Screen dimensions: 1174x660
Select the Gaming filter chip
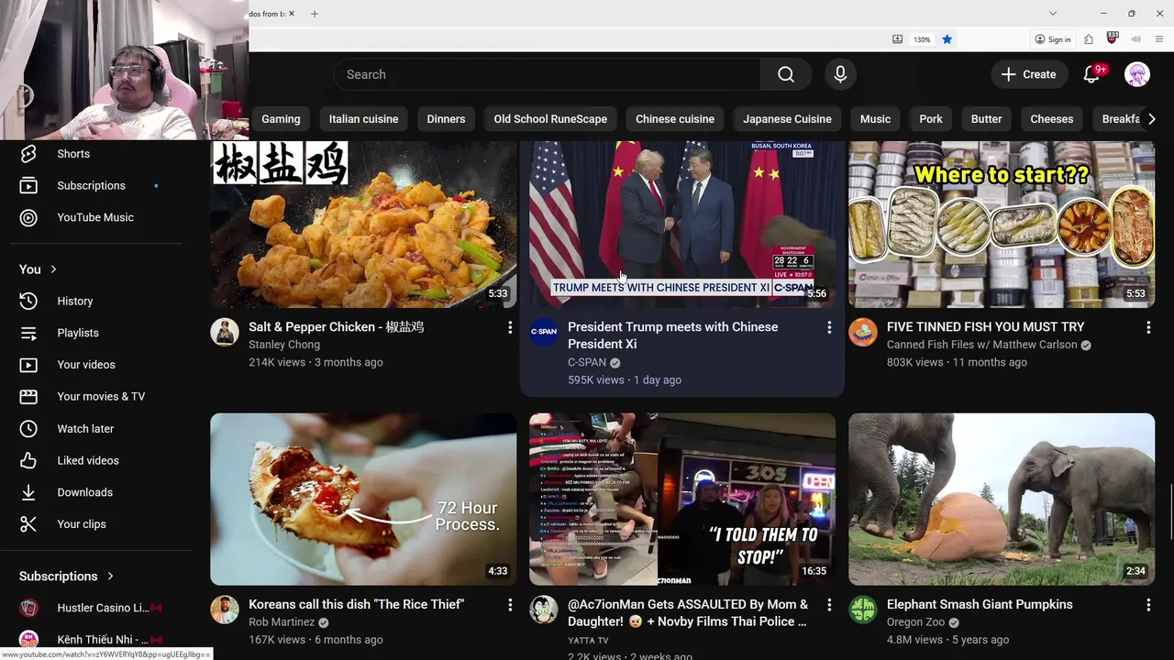pos(281,119)
